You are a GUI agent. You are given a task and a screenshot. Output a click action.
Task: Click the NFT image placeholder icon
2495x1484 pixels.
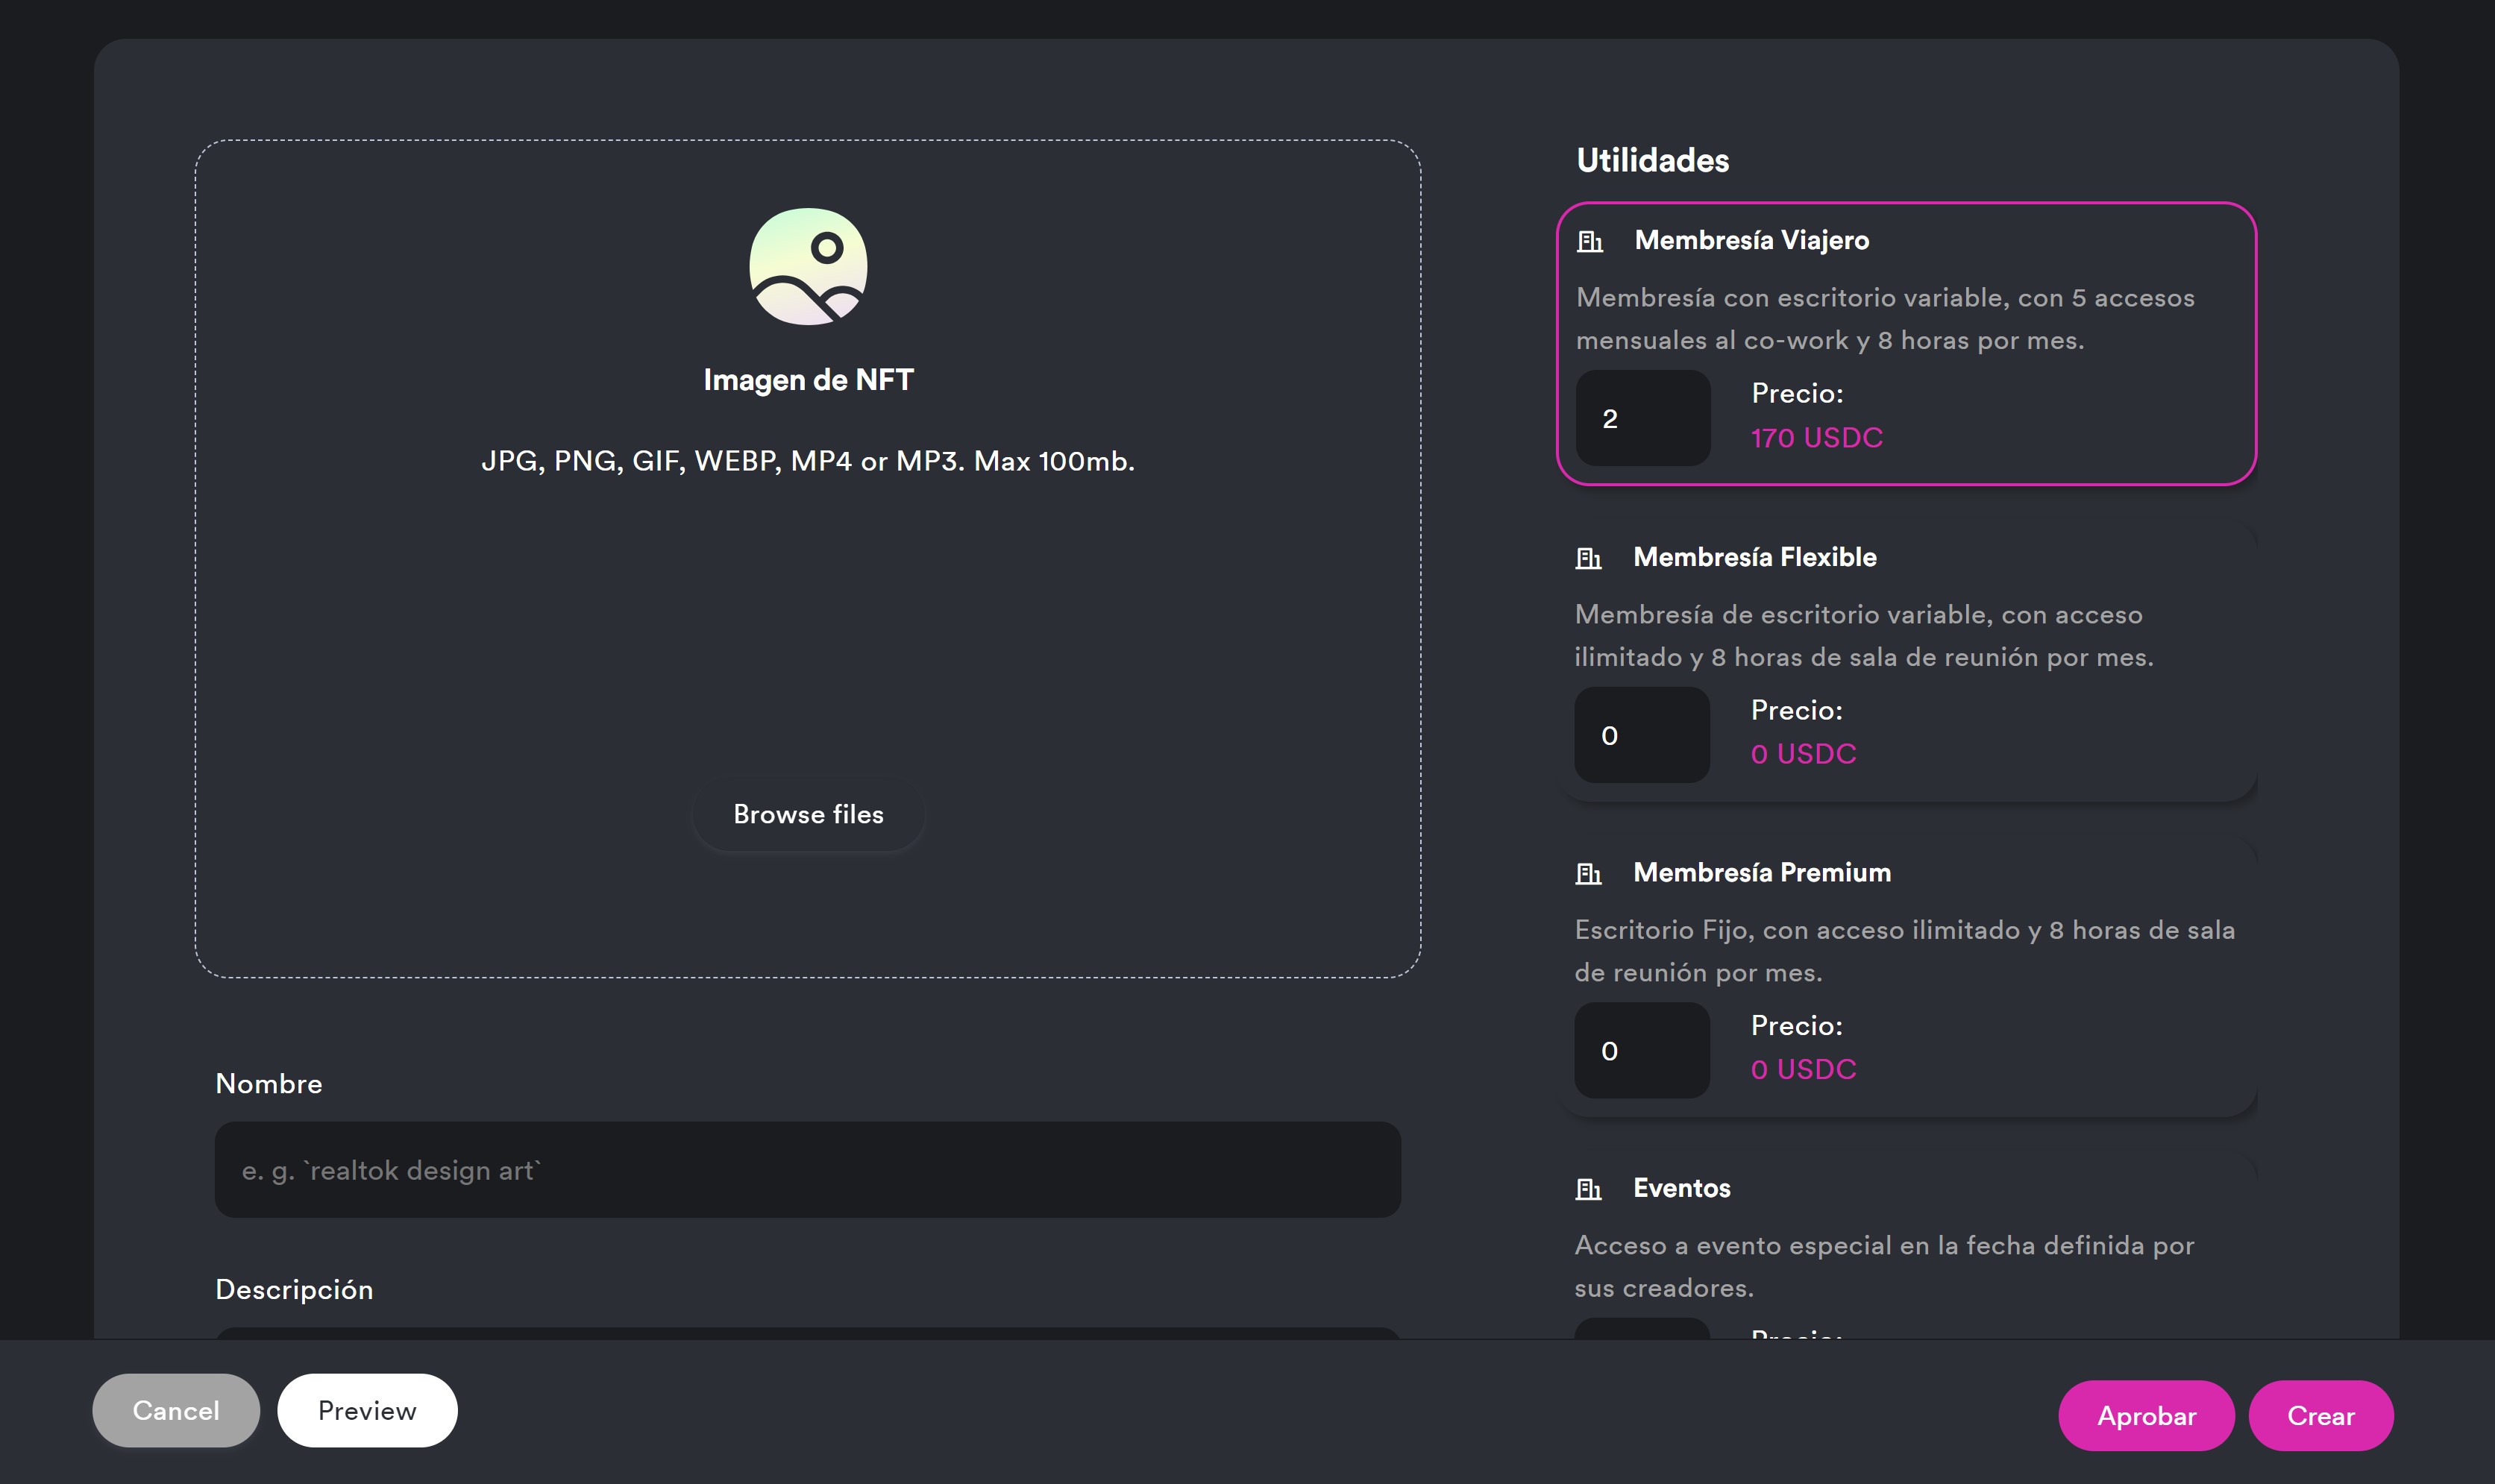[x=808, y=266]
